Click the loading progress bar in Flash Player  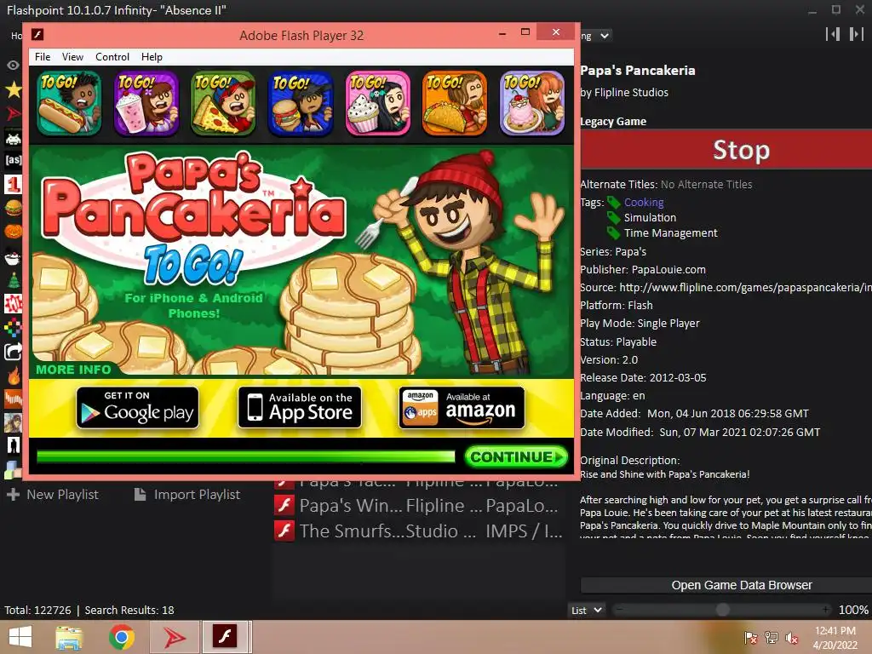246,456
